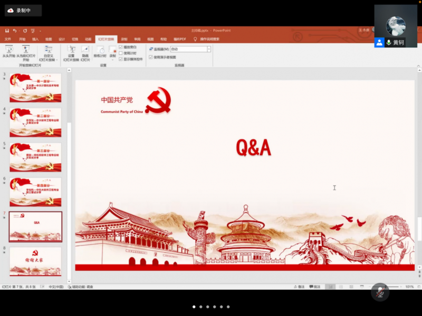Viewport: 422px width, 316px height.
Task: Expand the Custom Slide Show (自定义幻灯片放映) dropdown
Action: point(49,55)
